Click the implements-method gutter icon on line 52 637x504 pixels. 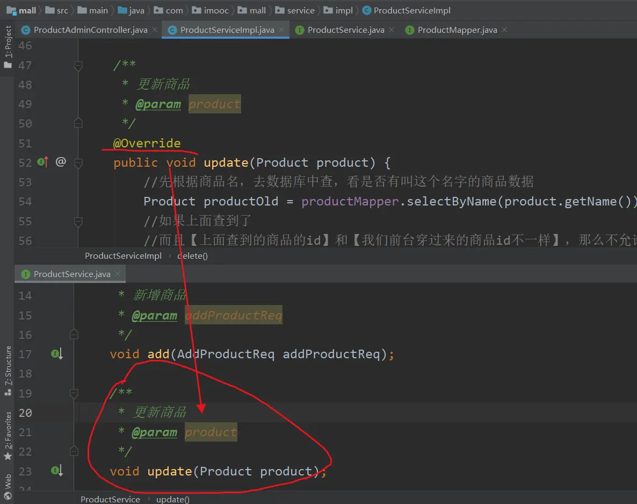43,162
